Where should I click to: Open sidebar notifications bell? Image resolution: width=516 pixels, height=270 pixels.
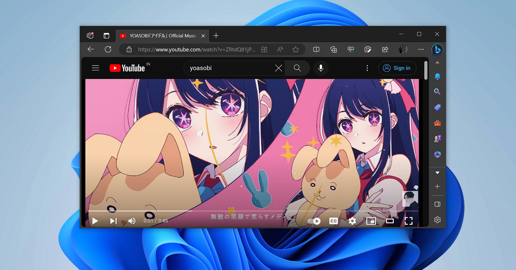pyautogui.click(x=437, y=76)
